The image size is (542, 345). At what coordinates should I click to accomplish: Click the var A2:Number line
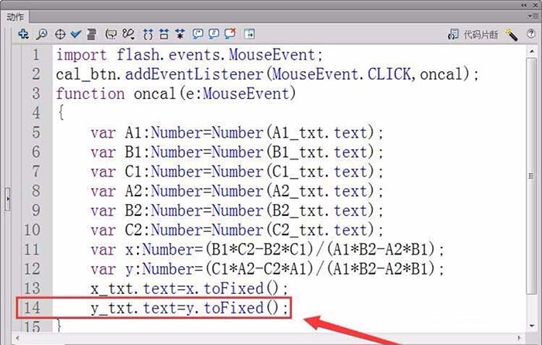pos(237,191)
